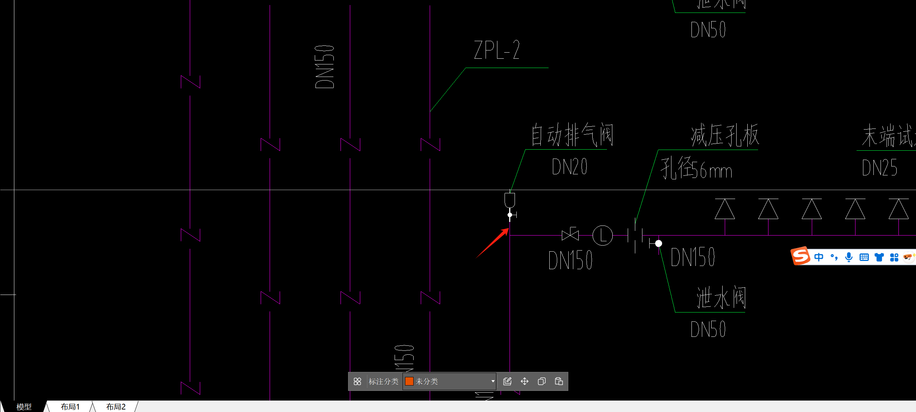Click the 标注分类 label in toolbar

pos(384,382)
